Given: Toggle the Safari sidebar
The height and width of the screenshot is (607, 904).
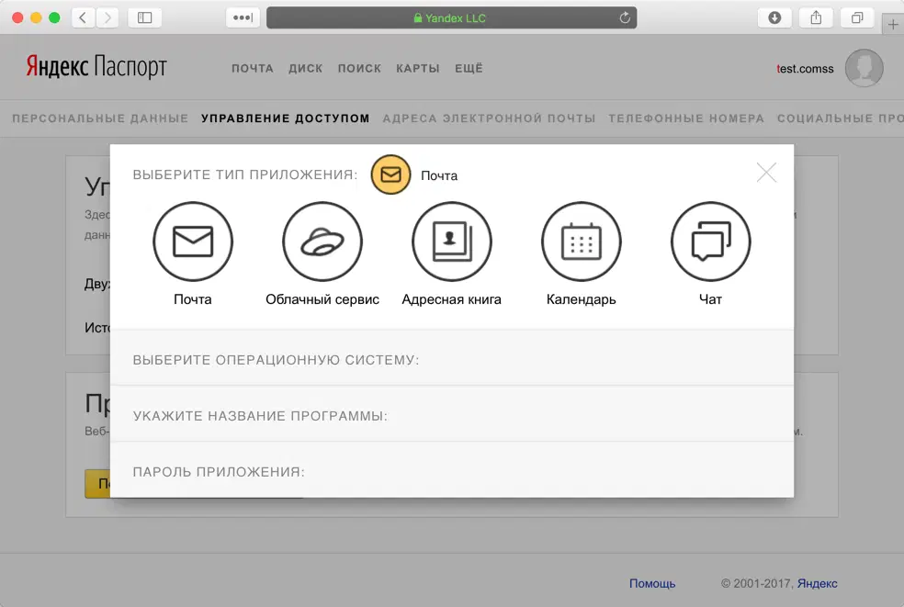Looking at the screenshot, I should tap(145, 17).
